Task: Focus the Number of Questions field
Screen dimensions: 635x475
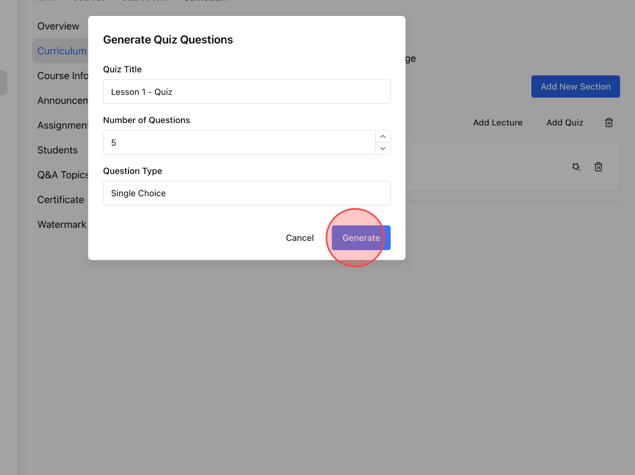Action: (x=239, y=142)
